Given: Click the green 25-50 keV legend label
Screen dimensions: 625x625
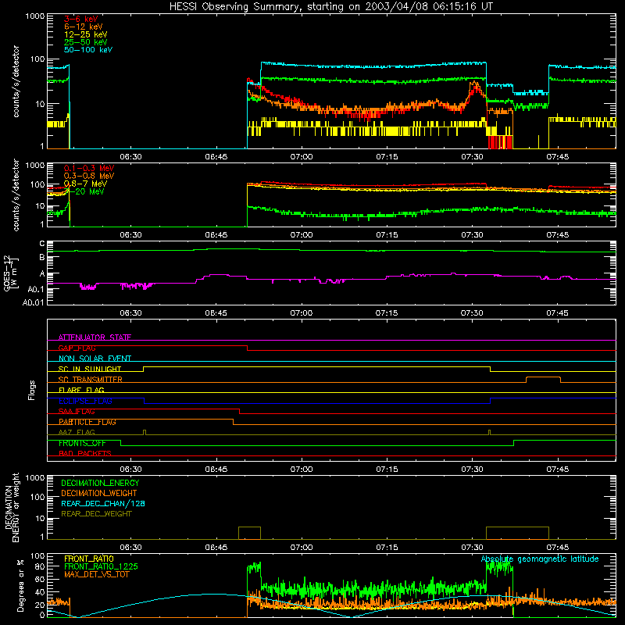Looking at the screenshot, I should click(86, 42).
